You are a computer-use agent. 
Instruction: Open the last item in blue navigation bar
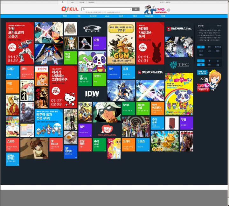[x=163, y=16]
